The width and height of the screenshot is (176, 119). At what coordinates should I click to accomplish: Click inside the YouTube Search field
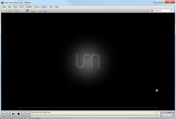click(162, 11)
